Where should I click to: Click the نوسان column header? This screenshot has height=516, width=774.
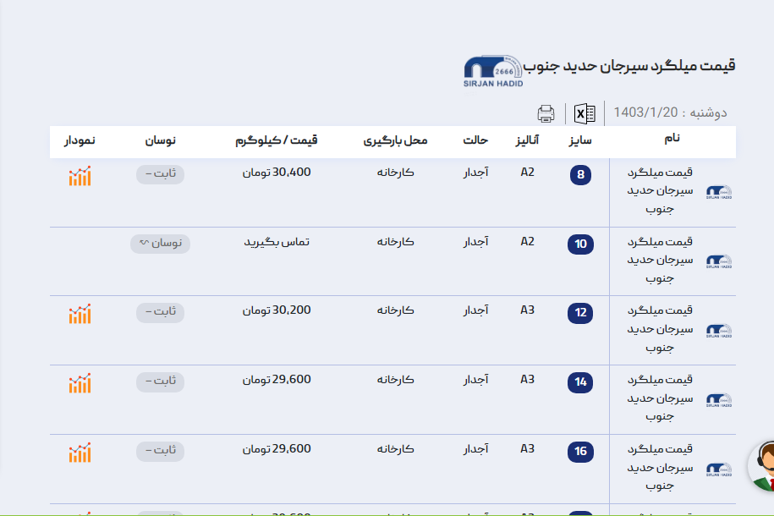tap(160, 140)
